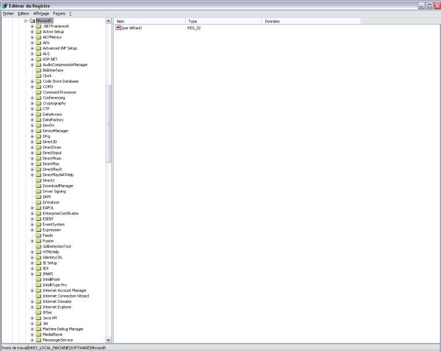
Task: Click the Données column header
Action: [x=310, y=21]
